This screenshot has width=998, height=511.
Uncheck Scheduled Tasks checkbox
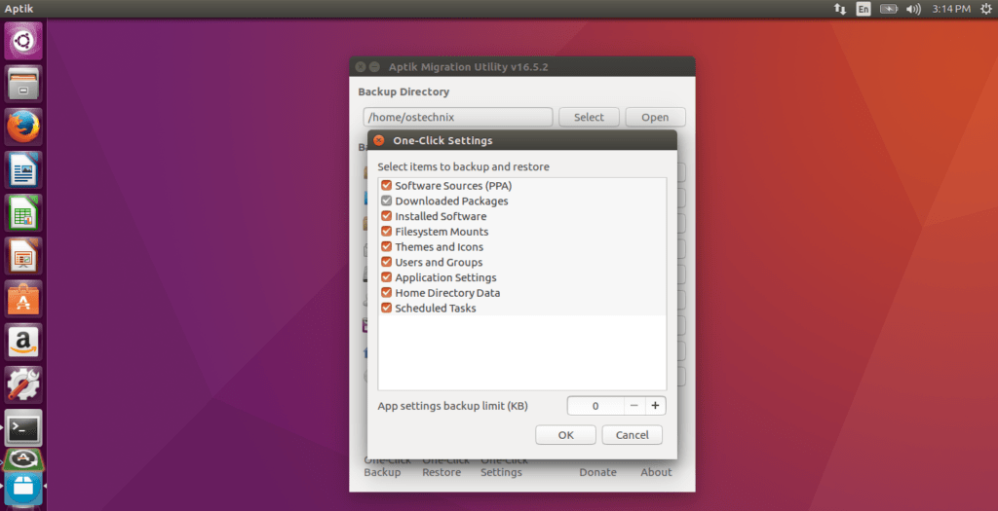click(x=386, y=308)
